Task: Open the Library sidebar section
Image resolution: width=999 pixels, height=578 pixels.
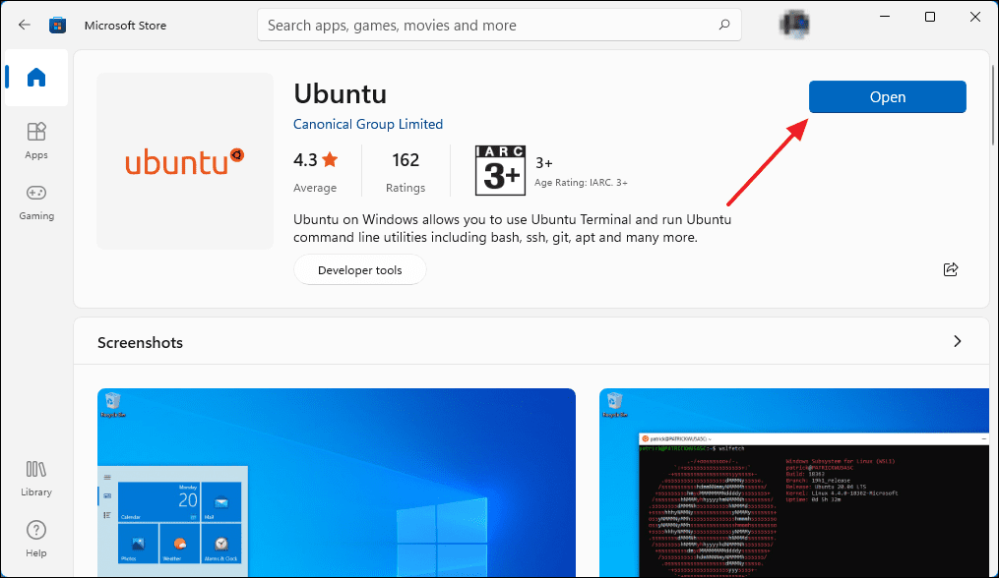Action: point(36,478)
